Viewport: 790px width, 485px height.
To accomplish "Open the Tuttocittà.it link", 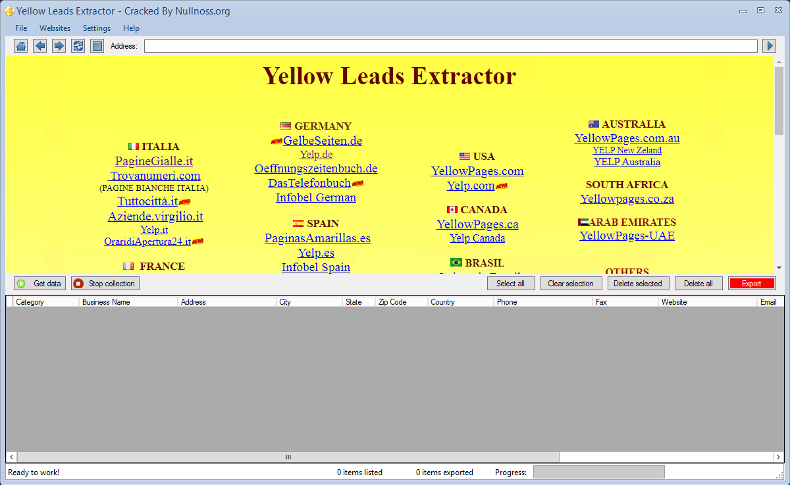I will pos(147,201).
